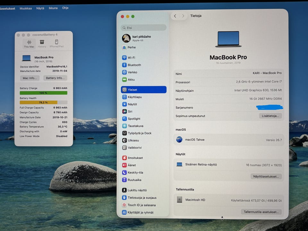Select This Mac tab in coconutBattery

tap(29, 44)
